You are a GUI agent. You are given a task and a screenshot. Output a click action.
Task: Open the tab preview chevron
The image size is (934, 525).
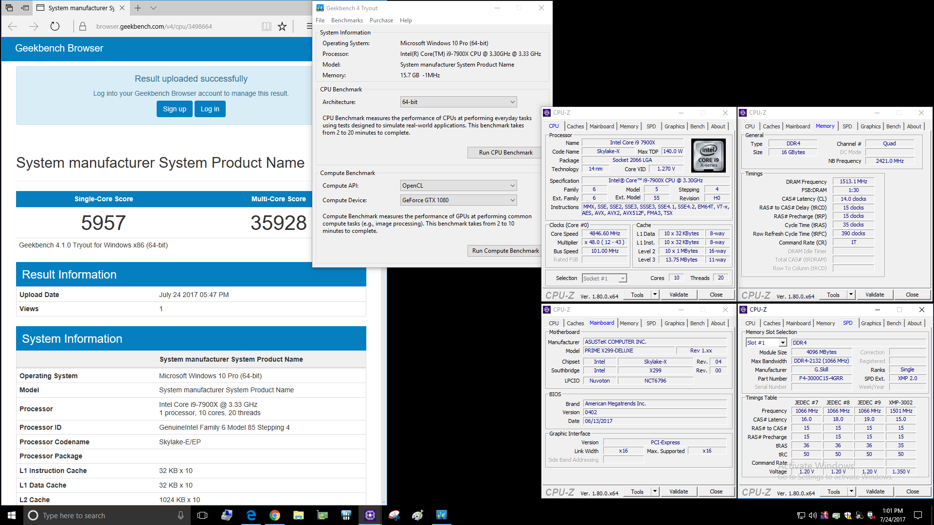[x=153, y=8]
